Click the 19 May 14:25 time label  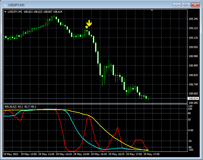(64, 154)
